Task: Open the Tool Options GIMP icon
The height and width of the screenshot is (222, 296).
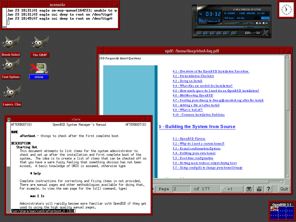Action: pos(11,69)
